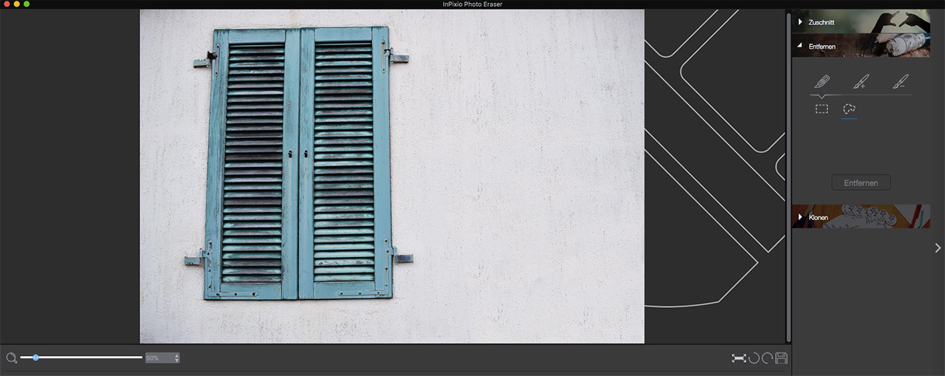The width and height of the screenshot is (945, 376).
Task: Choose the freehand lasso selection tool
Action: point(849,109)
